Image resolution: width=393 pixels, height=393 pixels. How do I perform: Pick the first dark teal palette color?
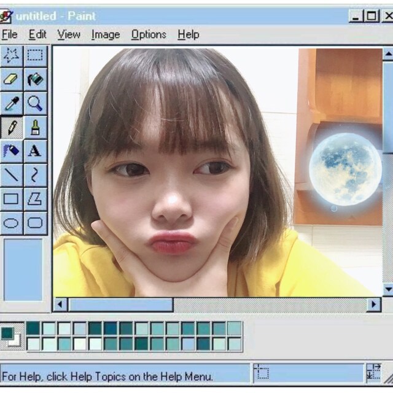(33, 329)
